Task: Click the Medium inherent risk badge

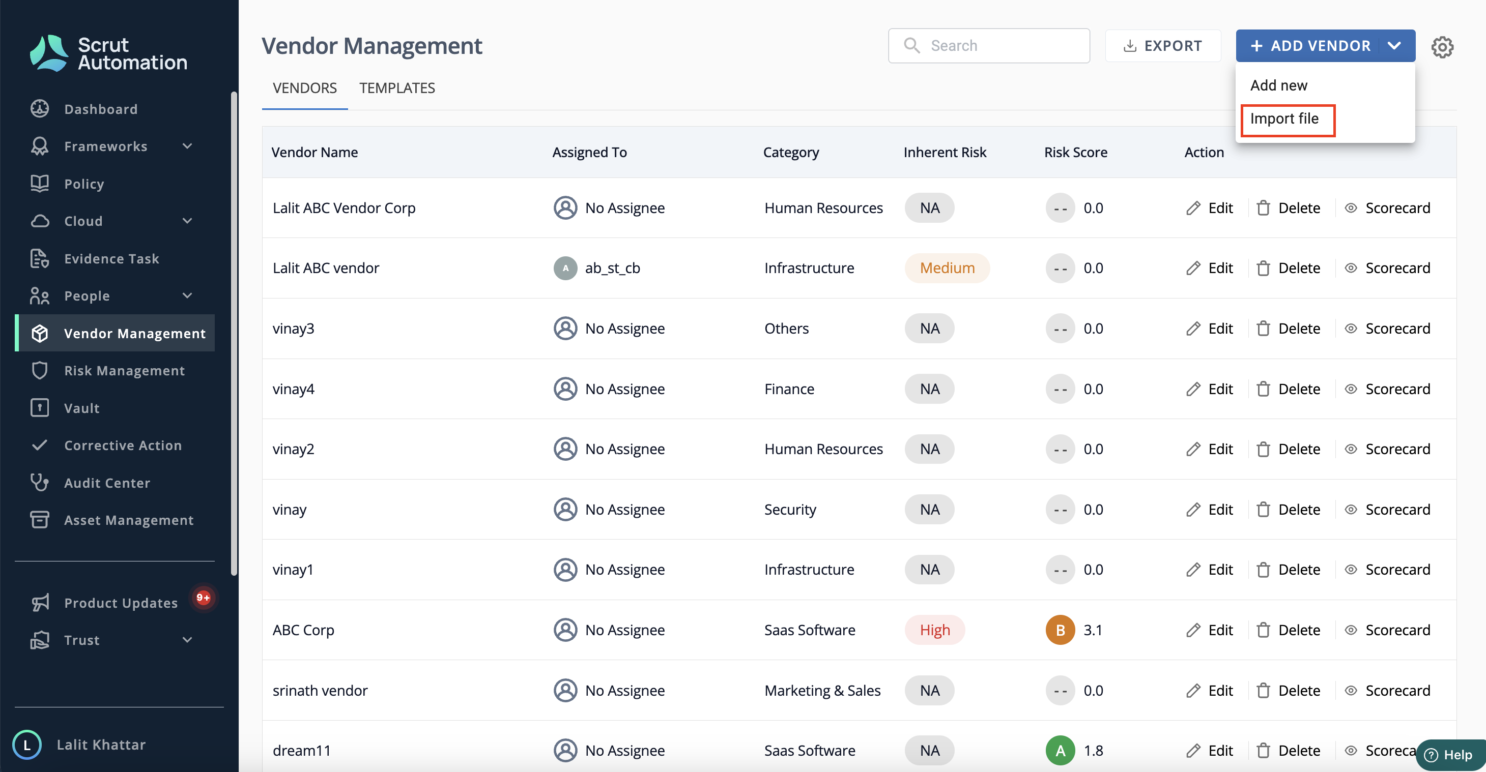Action: tap(947, 268)
